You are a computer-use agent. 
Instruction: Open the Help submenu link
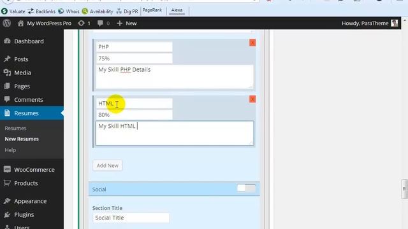pyautogui.click(x=10, y=150)
